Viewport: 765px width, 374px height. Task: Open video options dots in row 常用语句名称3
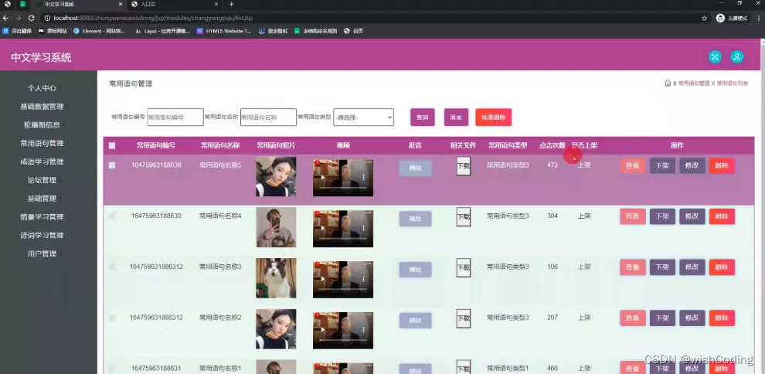[363, 280]
